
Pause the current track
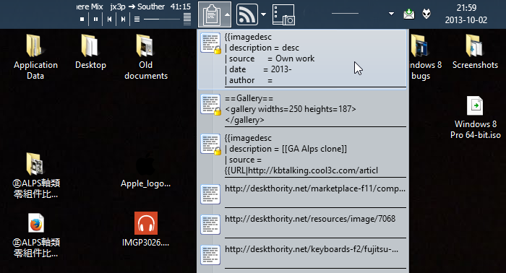click(95, 19)
